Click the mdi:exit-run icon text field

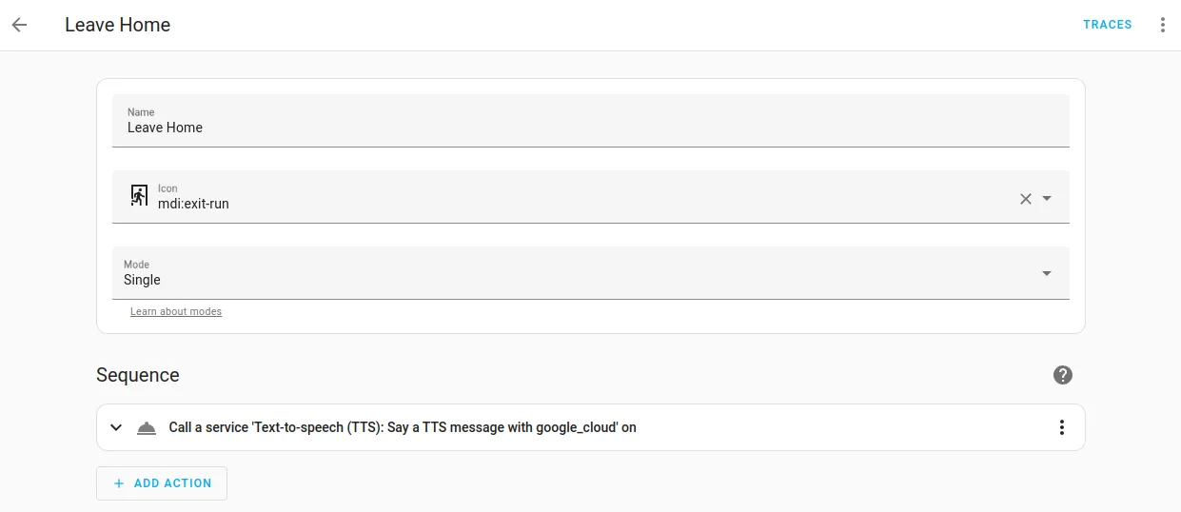(x=571, y=203)
